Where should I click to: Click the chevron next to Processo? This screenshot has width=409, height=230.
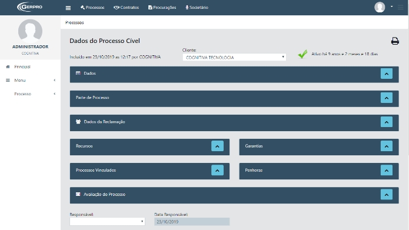(x=55, y=94)
